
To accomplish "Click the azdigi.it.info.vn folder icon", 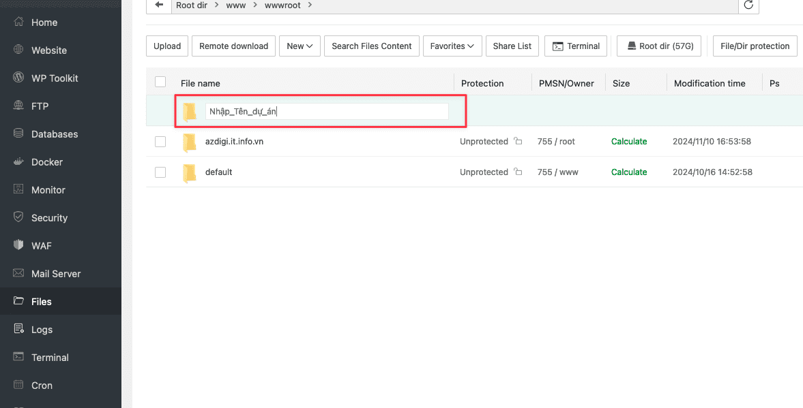I will click(189, 142).
